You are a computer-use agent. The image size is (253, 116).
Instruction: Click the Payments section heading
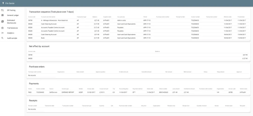[34, 84]
